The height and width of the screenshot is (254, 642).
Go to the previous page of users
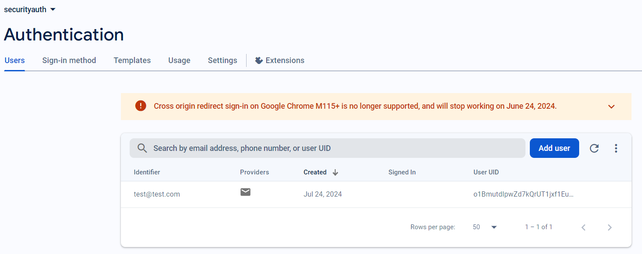tap(584, 227)
